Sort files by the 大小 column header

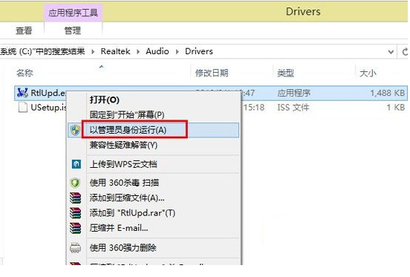pos(368,73)
